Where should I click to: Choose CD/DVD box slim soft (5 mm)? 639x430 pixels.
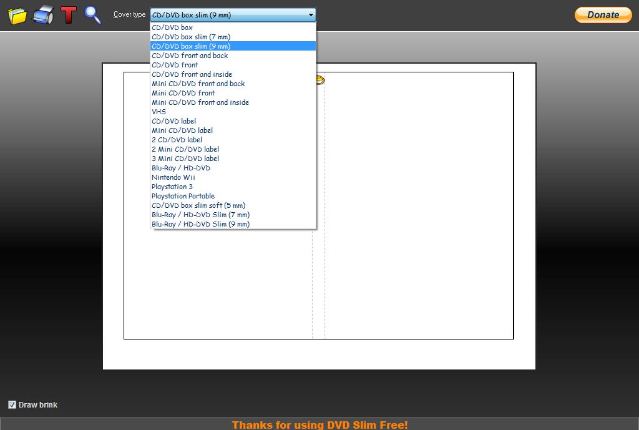(x=198, y=205)
